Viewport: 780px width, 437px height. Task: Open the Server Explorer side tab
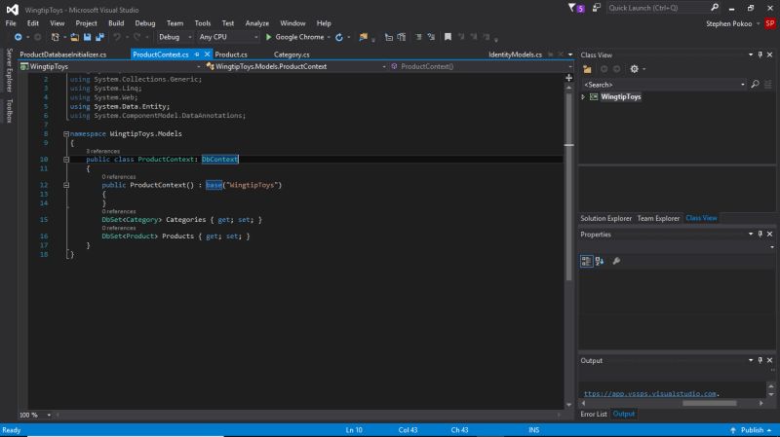[x=9, y=70]
